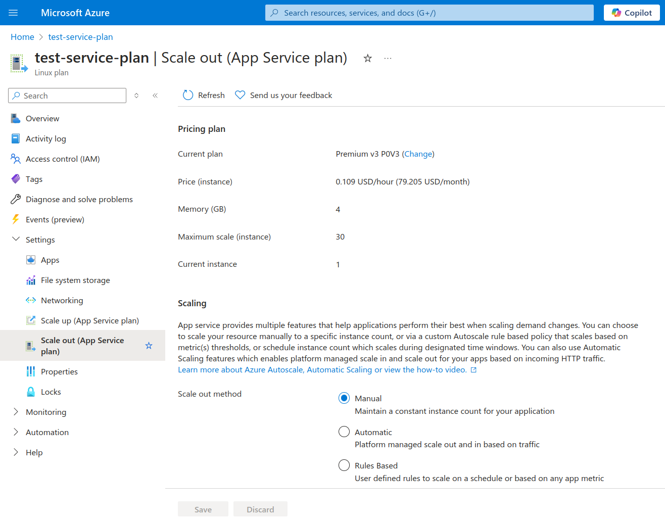665x521 pixels.
Task: Click the File system storage icon
Action: click(31, 280)
